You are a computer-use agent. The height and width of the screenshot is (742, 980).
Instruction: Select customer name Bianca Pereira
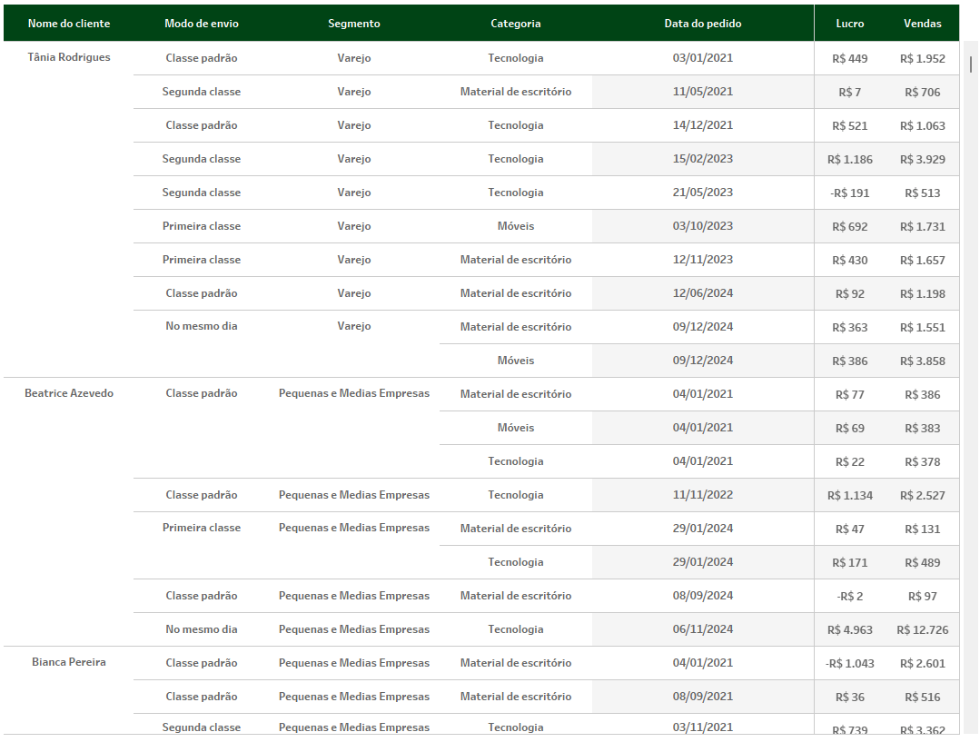click(x=69, y=662)
